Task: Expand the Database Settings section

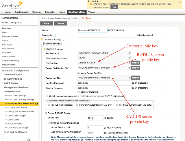Action: 42,39
